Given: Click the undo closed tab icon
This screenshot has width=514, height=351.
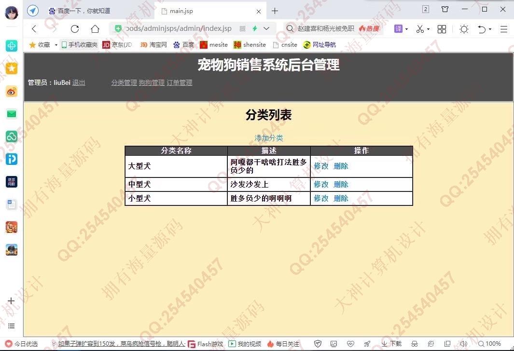Looking at the screenshot, I should 482,29.
